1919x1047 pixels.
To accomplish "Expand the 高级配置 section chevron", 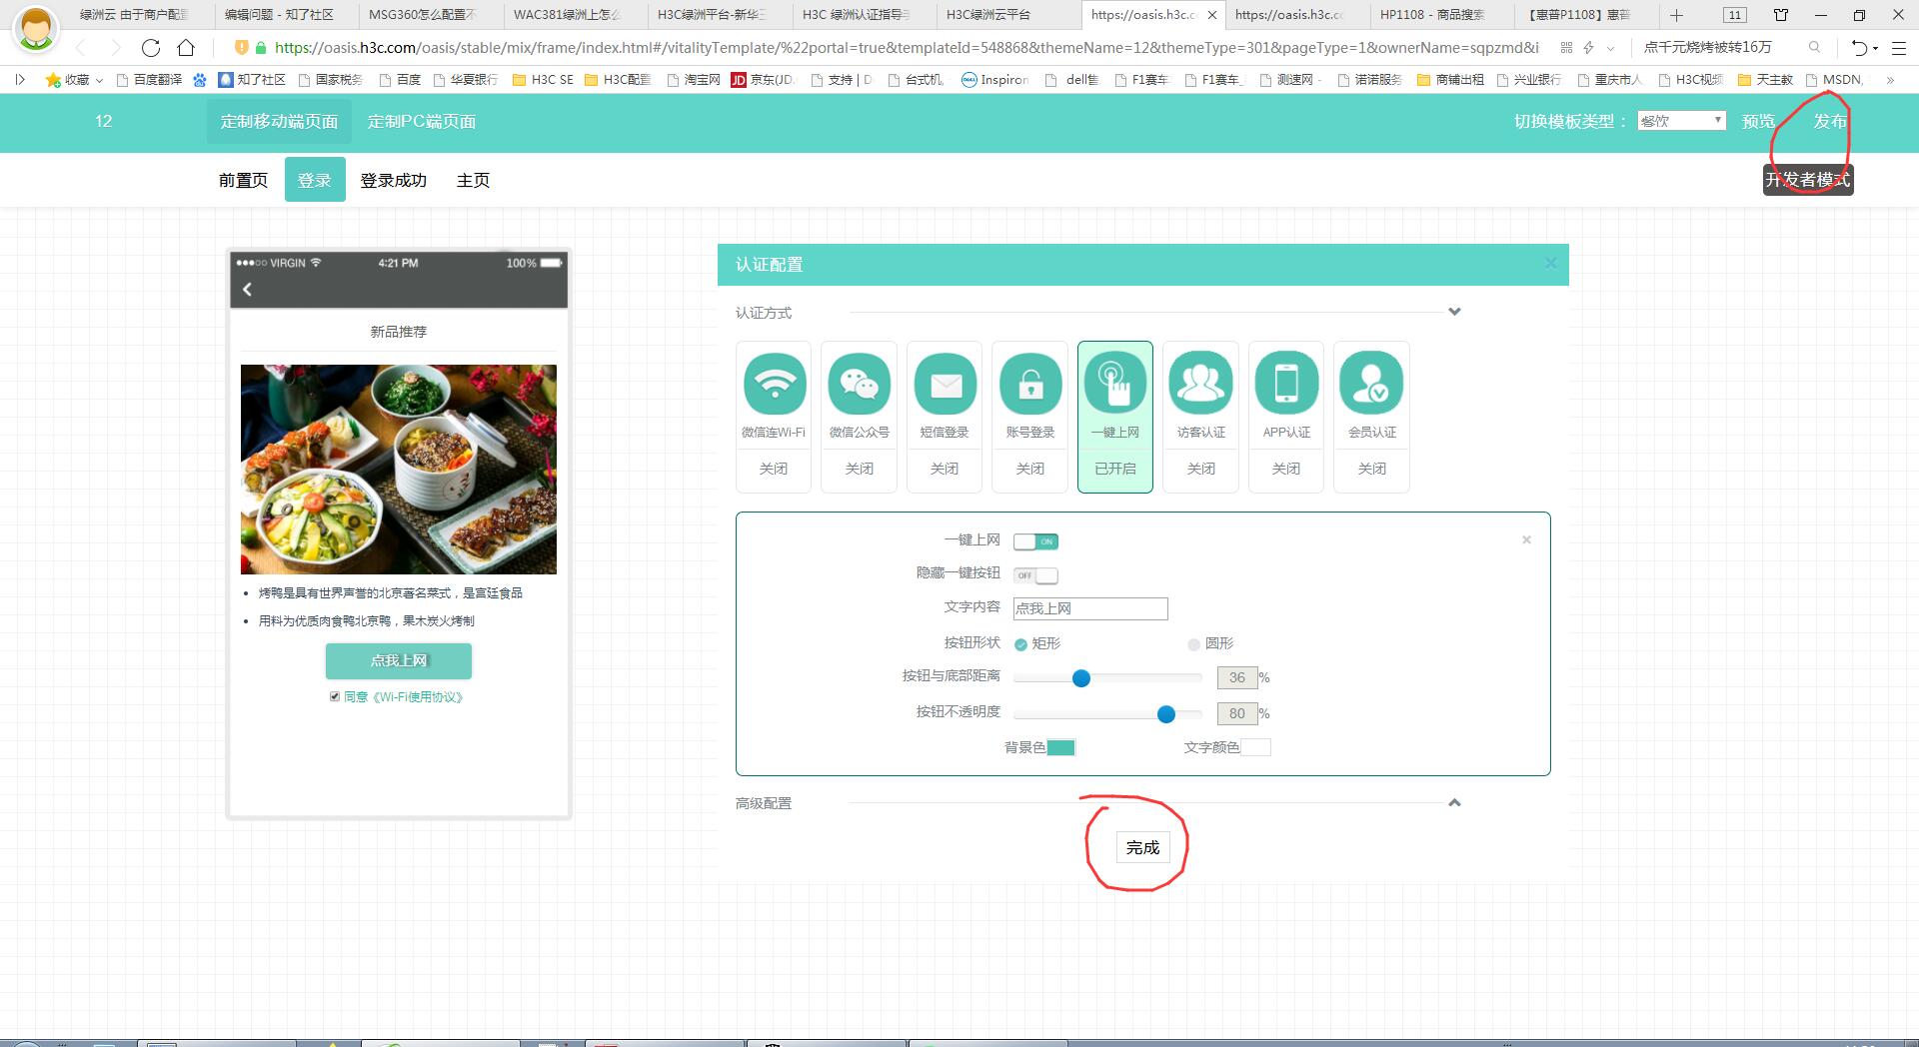I will tap(1454, 802).
